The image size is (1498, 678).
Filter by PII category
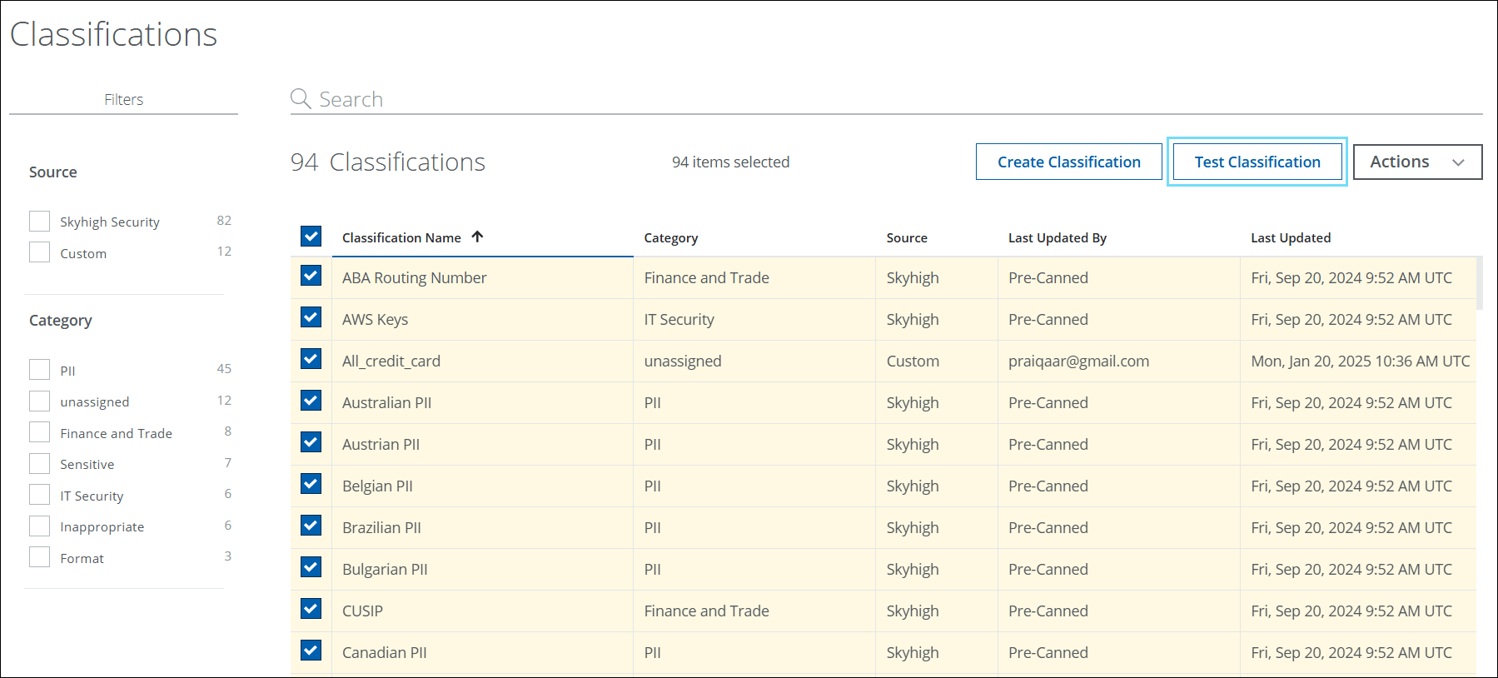click(40, 370)
